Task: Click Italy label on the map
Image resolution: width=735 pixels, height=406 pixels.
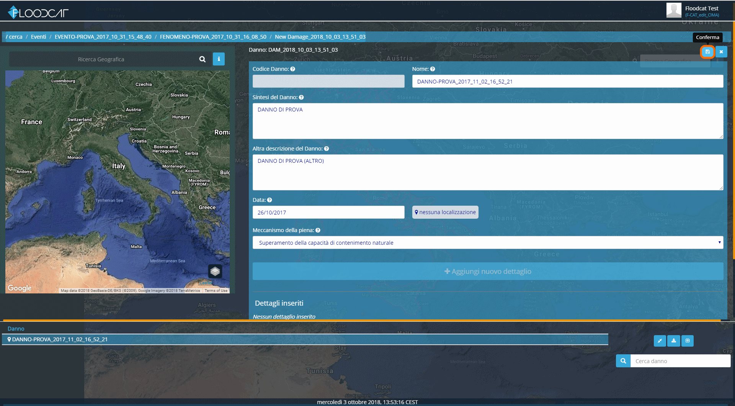Action: (x=119, y=166)
